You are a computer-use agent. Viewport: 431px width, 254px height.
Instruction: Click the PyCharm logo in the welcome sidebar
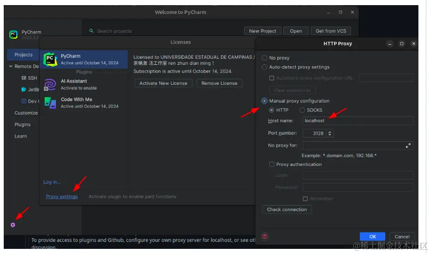(13, 34)
